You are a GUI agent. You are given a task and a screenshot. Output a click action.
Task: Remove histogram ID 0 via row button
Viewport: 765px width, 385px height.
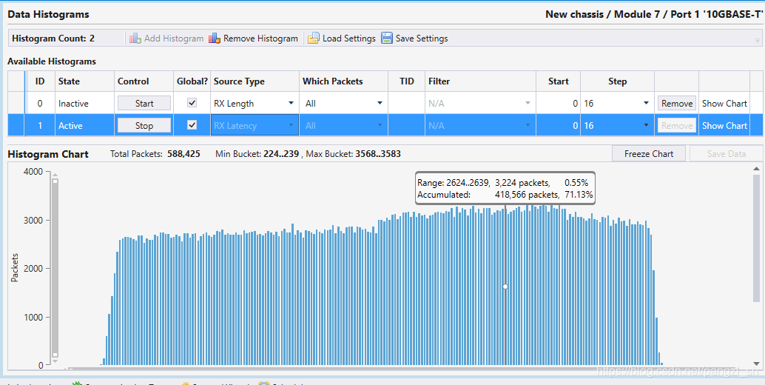point(677,103)
